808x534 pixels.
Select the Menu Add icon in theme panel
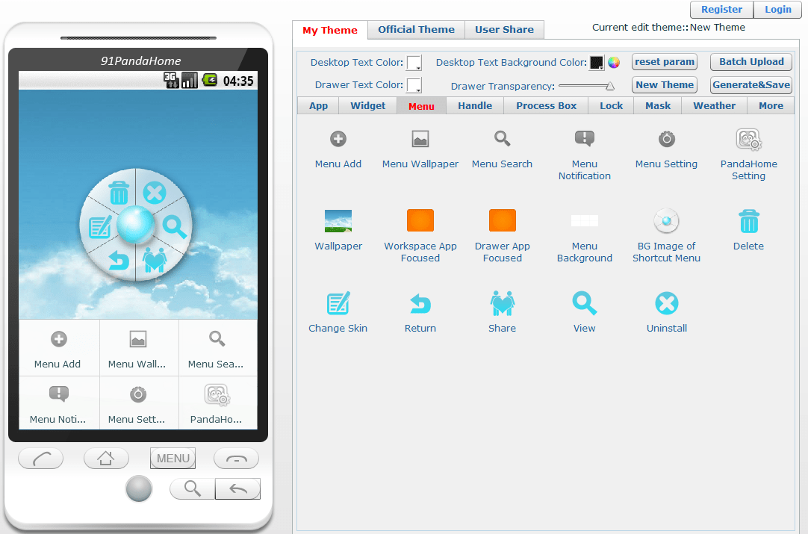point(338,139)
